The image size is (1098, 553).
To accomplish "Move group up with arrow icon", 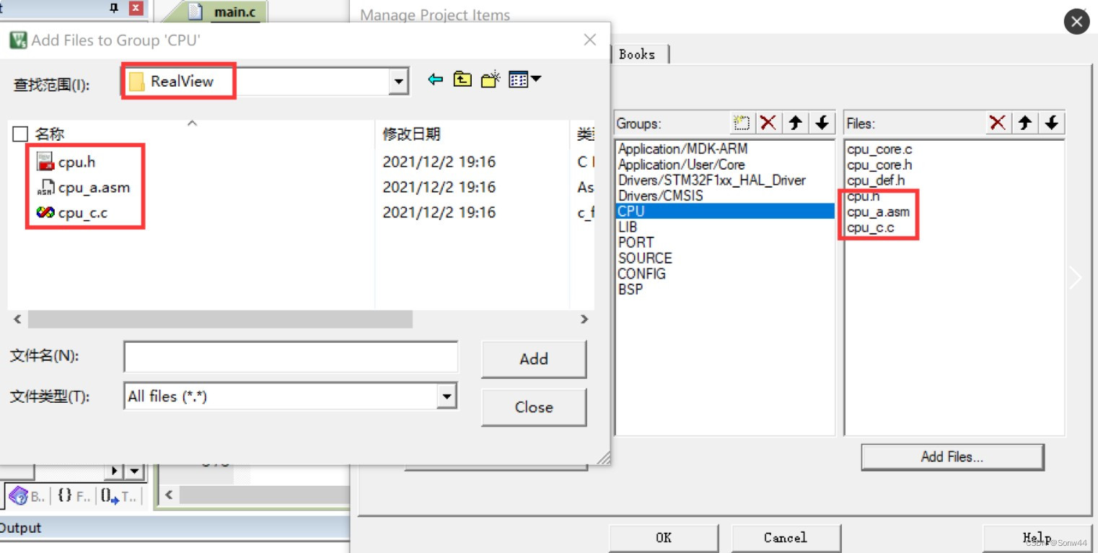I will (x=795, y=123).
